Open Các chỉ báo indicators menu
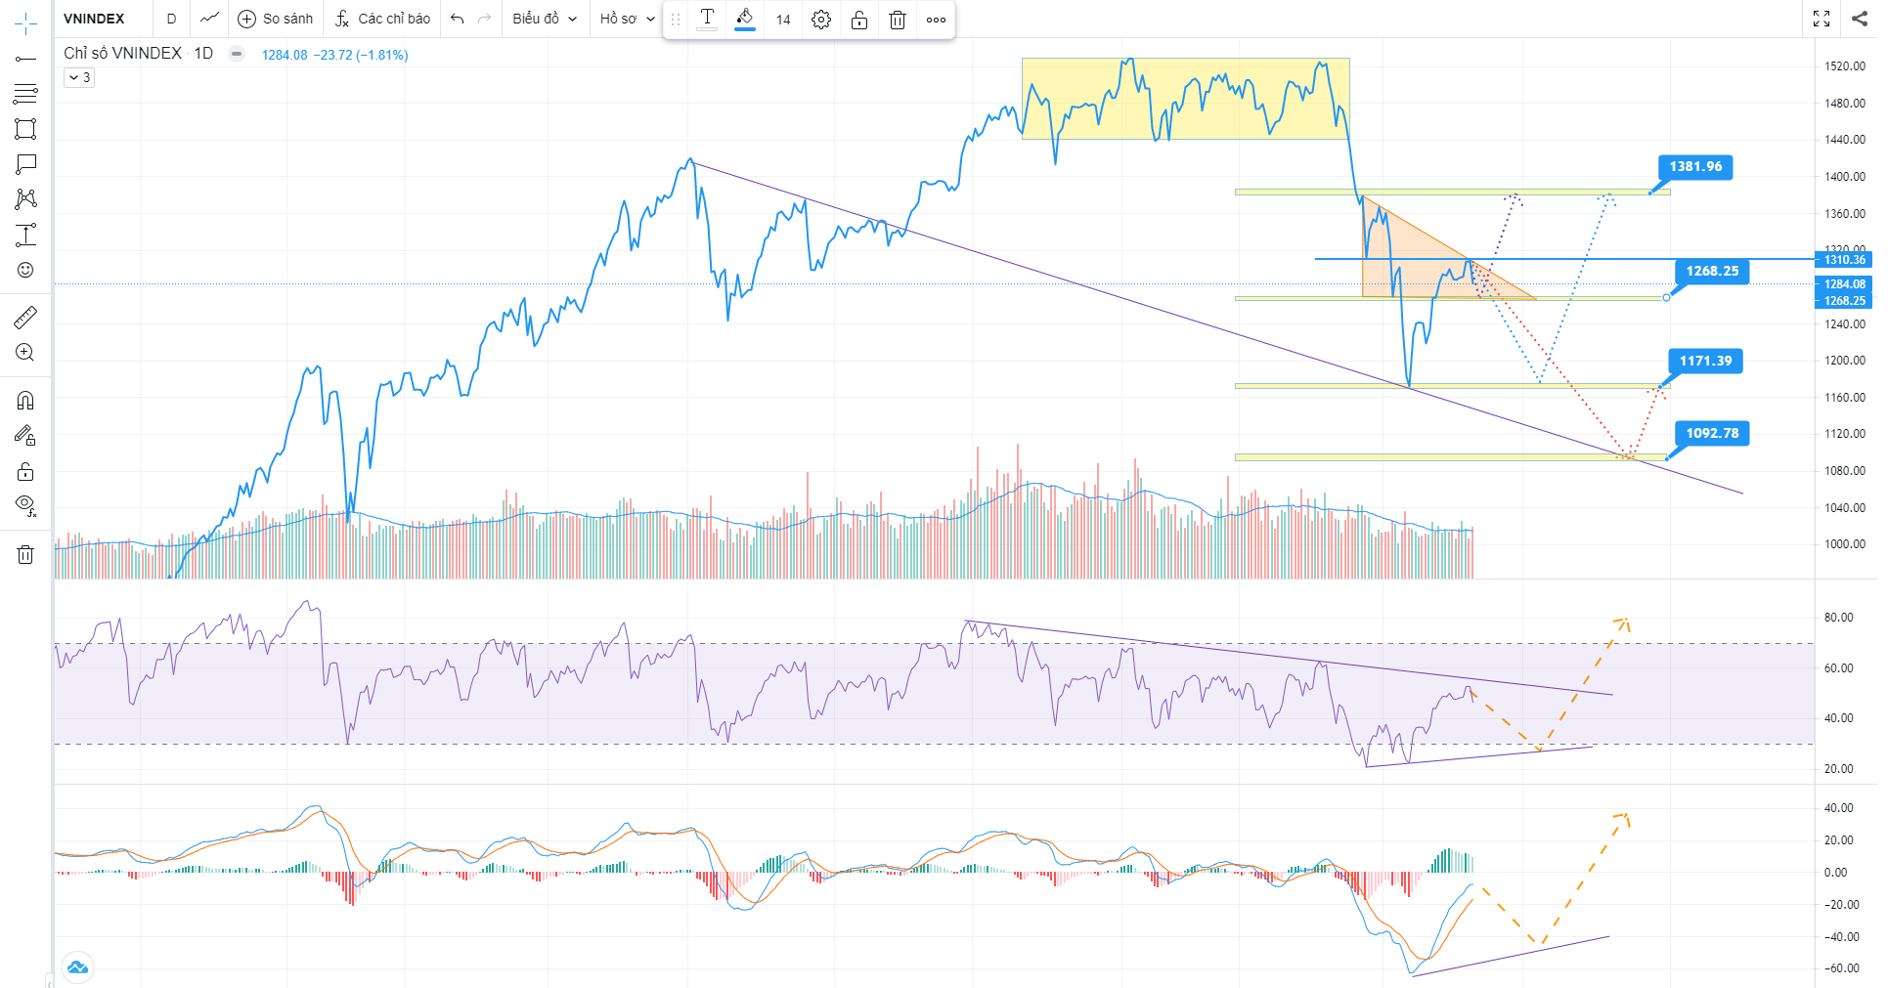1888x988 pixels. (x=382, y=19)
